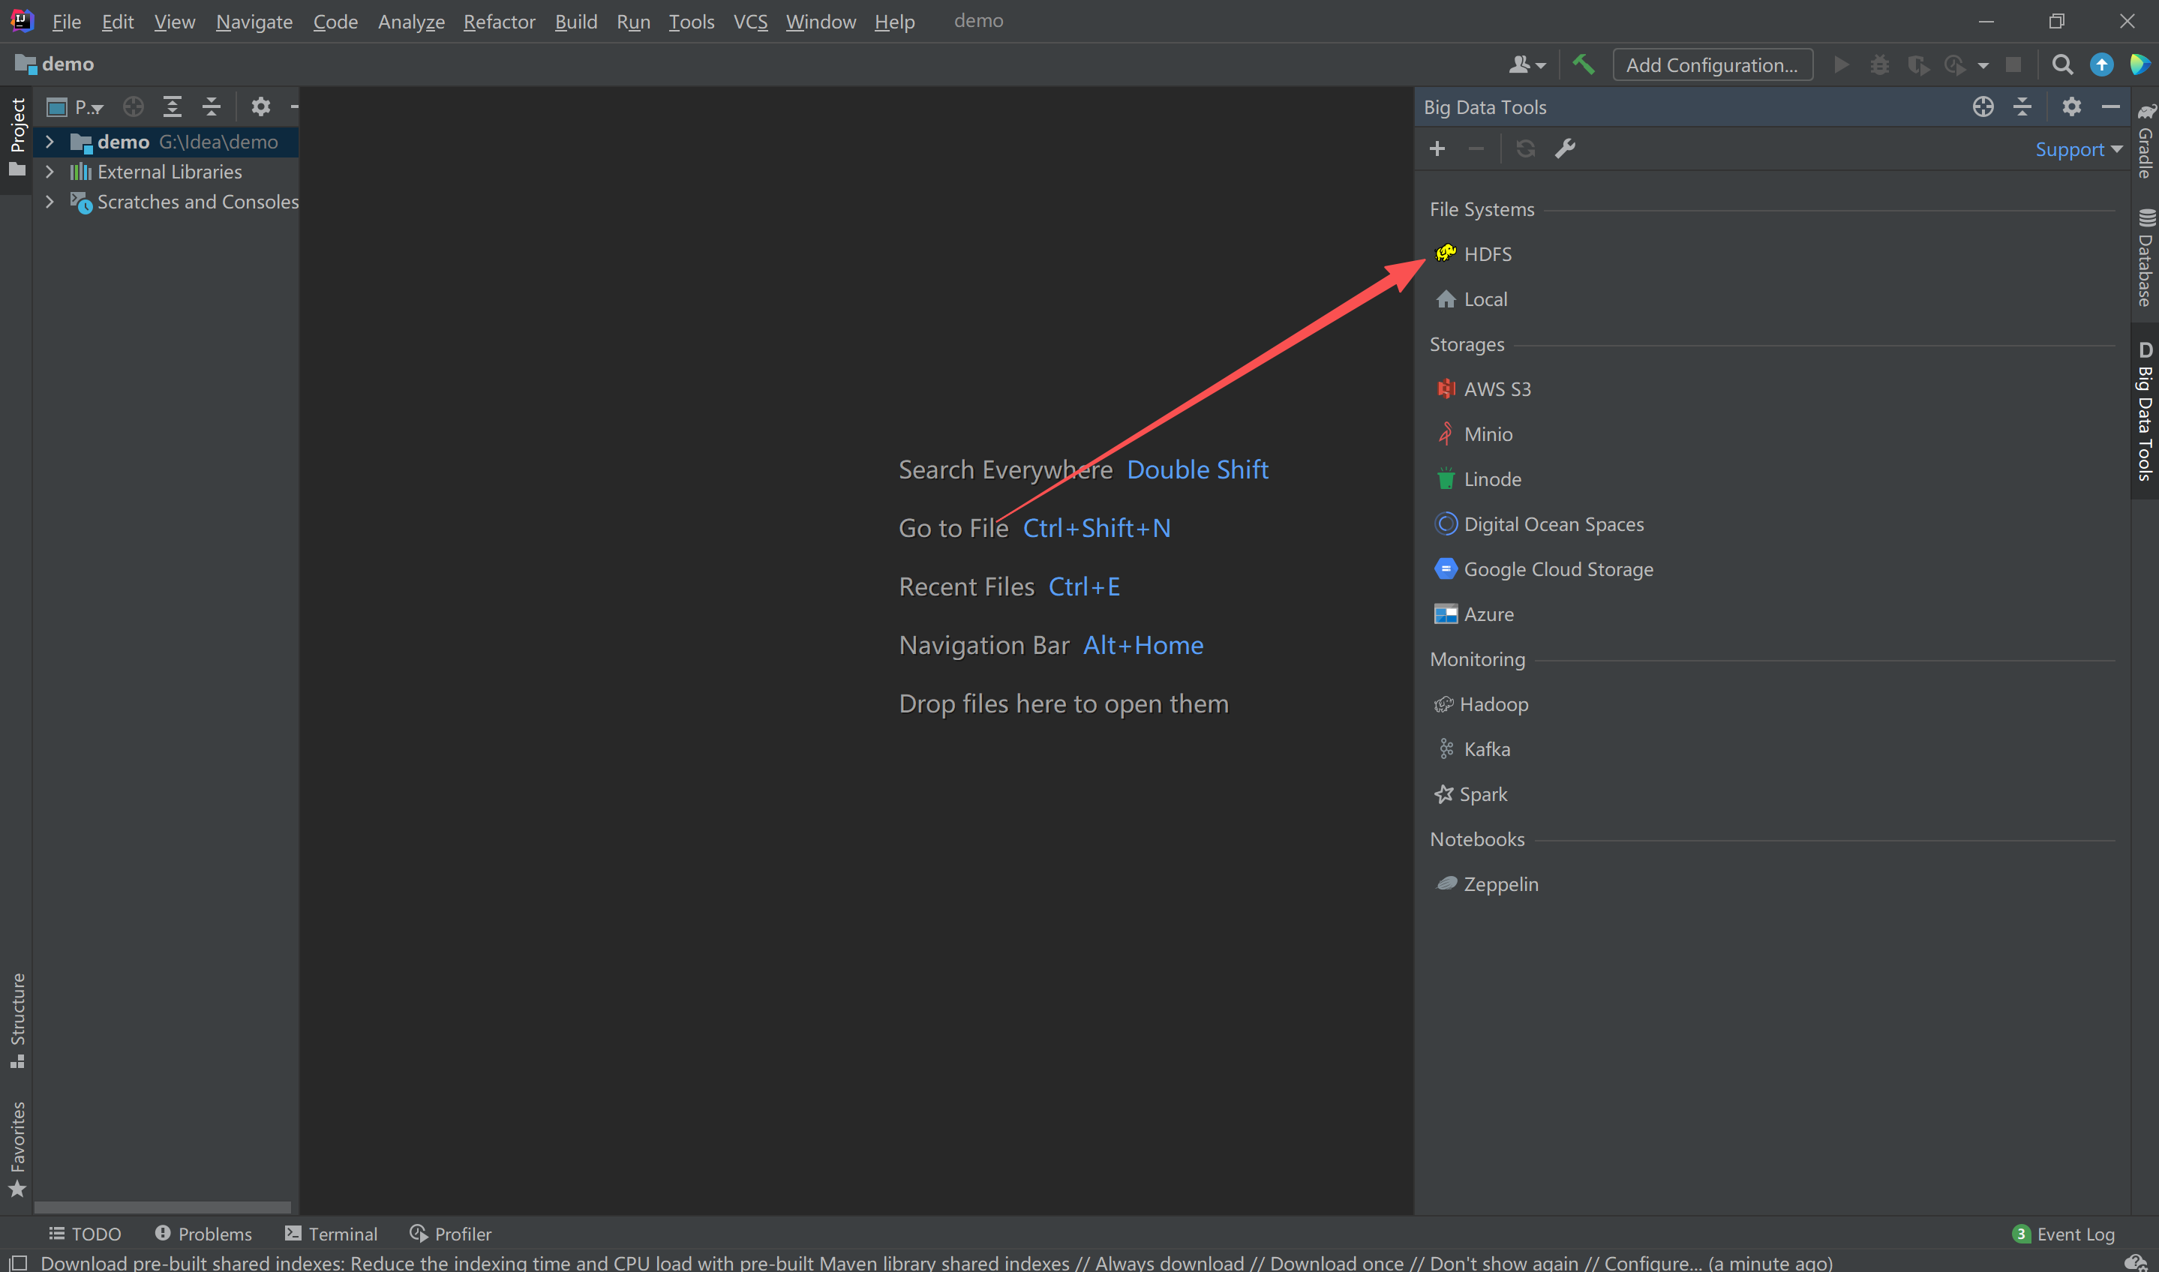2159x1272 pixels.
Task: Open the Event Log
Action: coord(2073,1234)
